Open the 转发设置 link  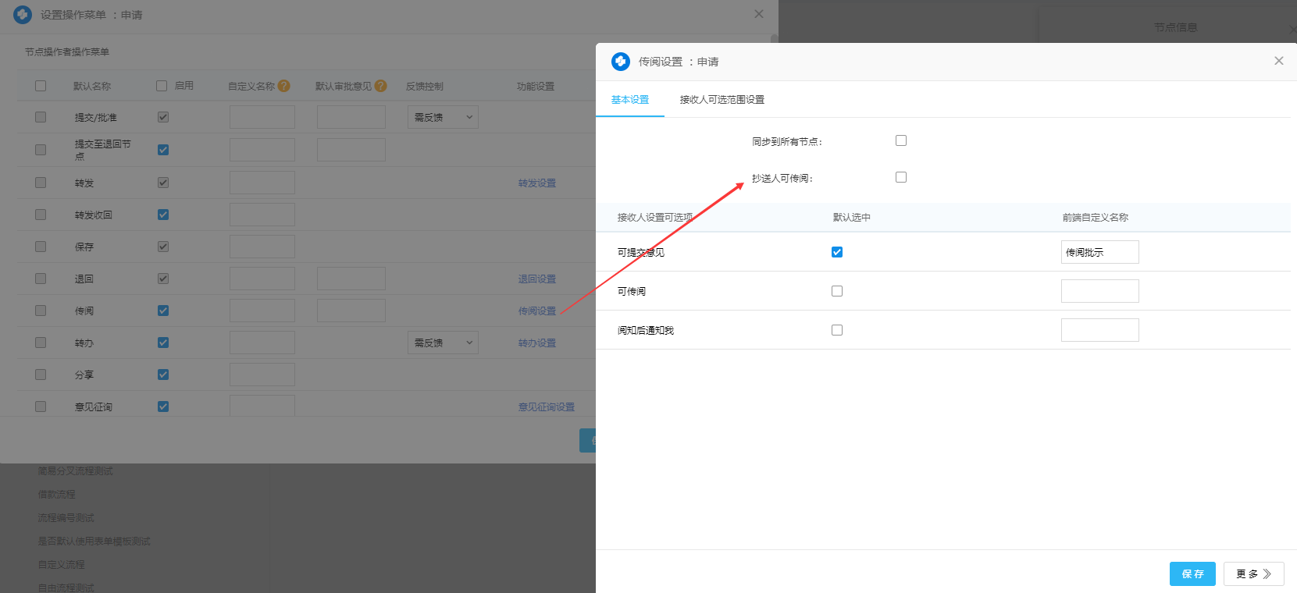(x=537, y=183)
